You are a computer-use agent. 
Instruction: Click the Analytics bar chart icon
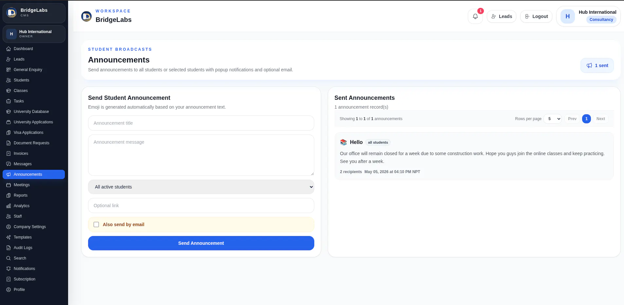pos(9,206)
